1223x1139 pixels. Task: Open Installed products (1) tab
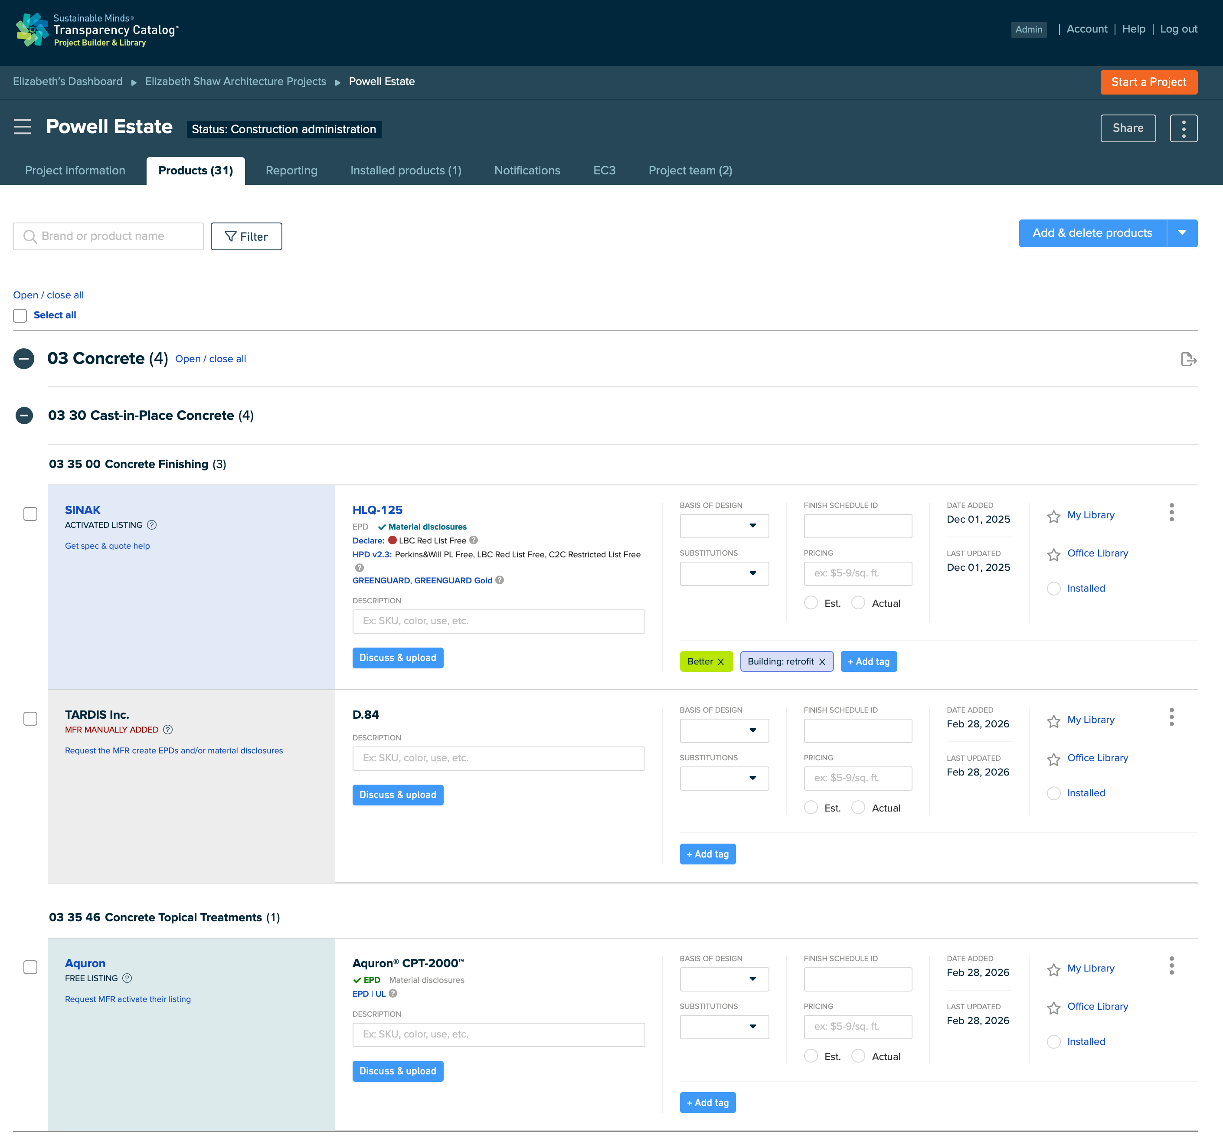pos(406,170)
